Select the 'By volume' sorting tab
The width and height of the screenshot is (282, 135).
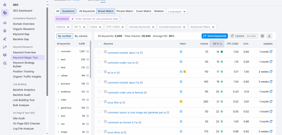81,36
